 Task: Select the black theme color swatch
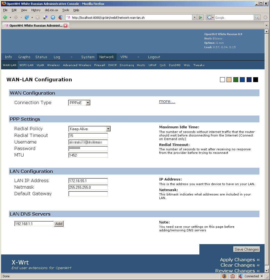[256, 80]
